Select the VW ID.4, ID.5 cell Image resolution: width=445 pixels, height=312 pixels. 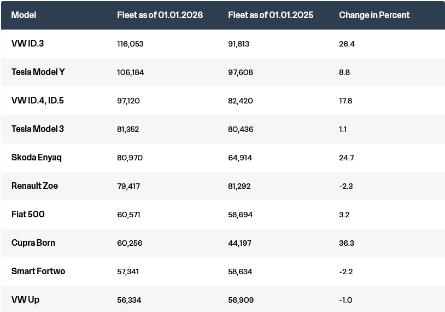[x=38, y=101]
